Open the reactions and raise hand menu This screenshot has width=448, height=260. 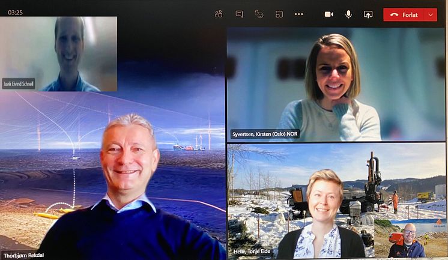click(x=259, y=14)
